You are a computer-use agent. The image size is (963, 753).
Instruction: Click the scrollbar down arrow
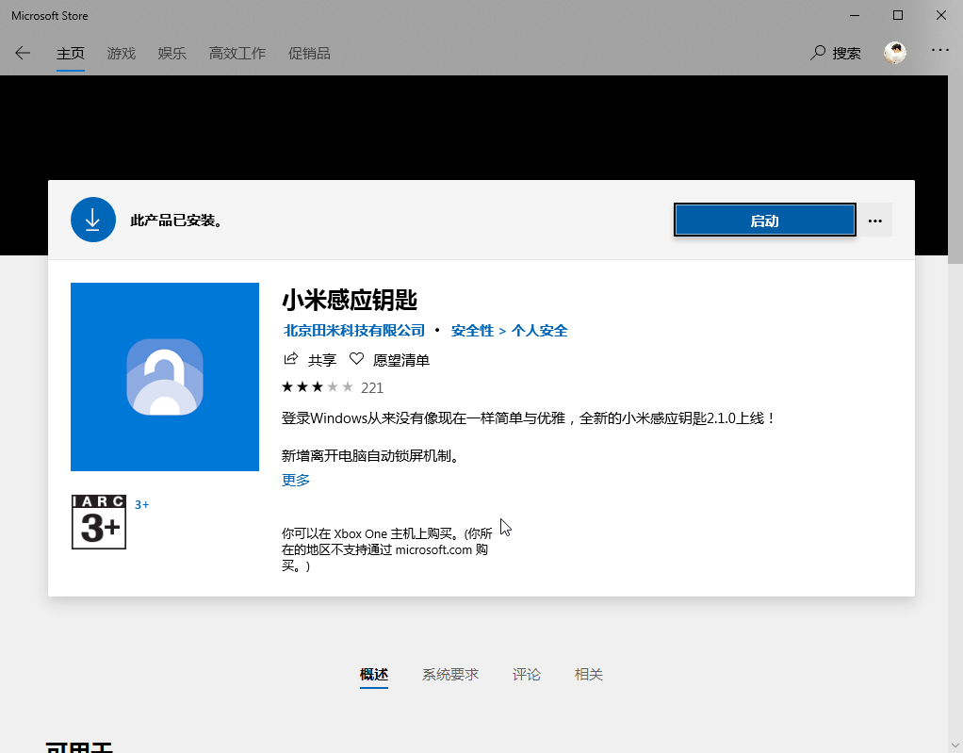(955, 745)
